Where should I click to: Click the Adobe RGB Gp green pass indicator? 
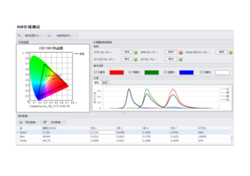[231, 52]
